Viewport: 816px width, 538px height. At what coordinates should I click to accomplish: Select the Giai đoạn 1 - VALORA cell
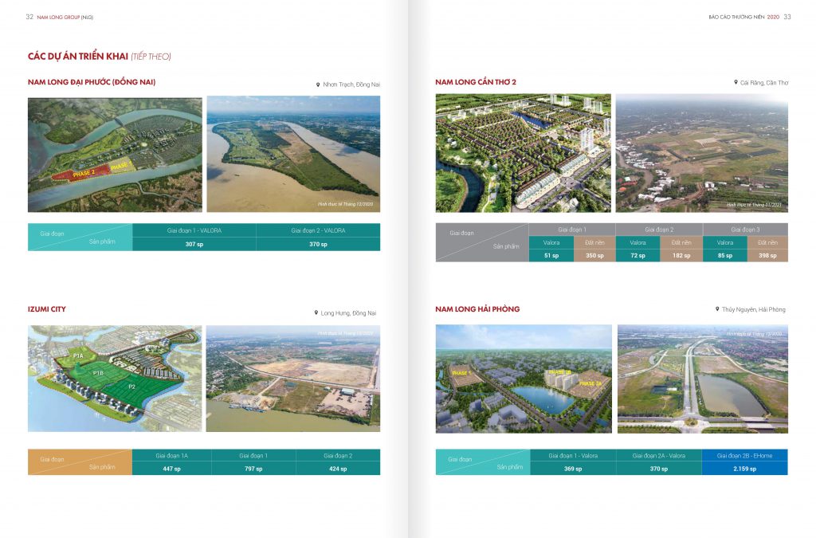tap(194, 230)
